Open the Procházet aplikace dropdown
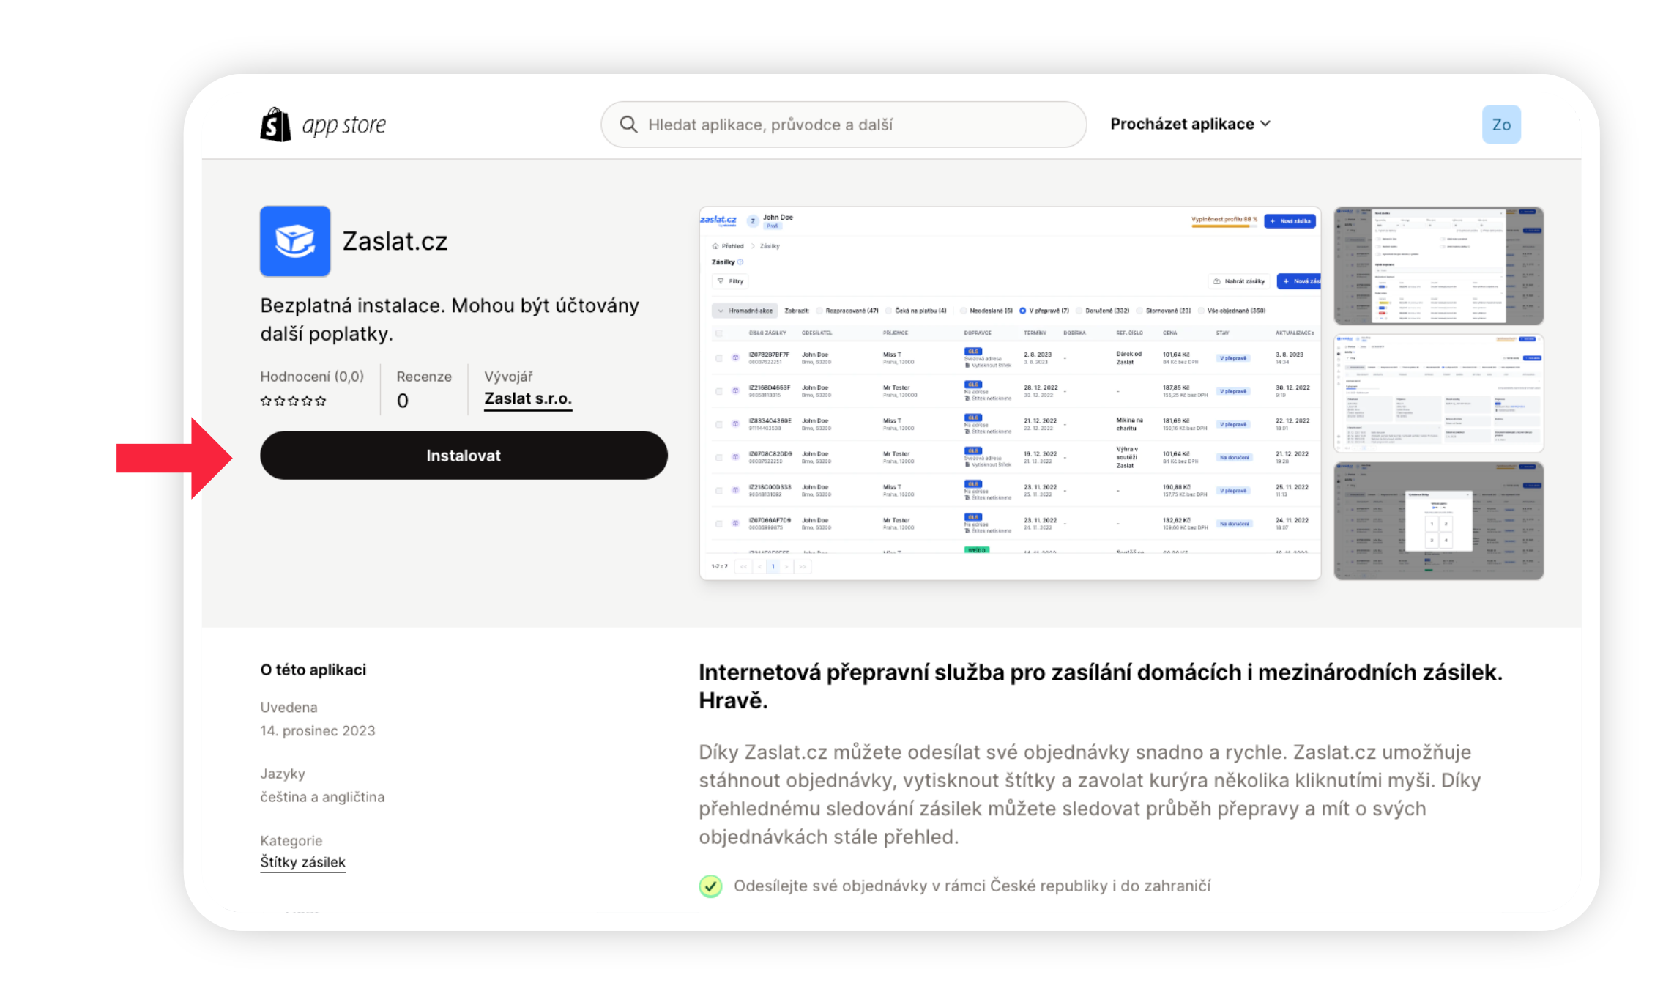The height and width of the screenshot is (1005, 1674). click(x=1190, y=125)
